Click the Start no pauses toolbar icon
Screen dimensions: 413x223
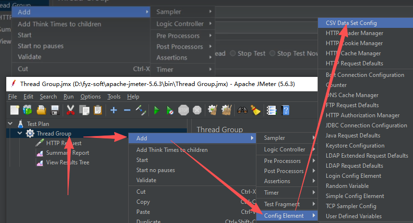tap(170, 110)
